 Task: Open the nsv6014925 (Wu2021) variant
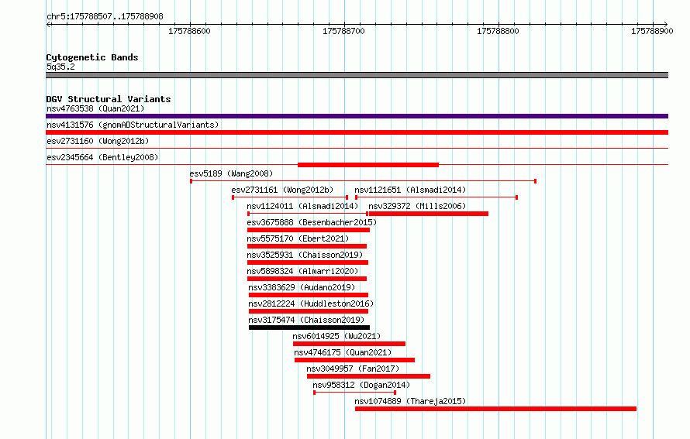tap(336, 336)
